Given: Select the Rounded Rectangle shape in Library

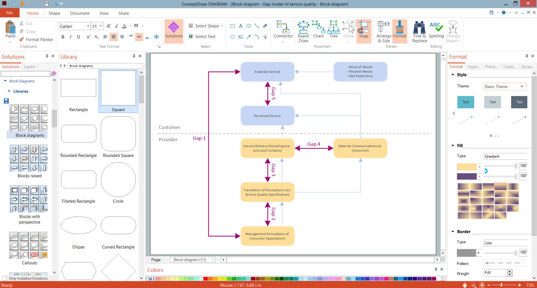Looking at the screenshot, I should pos(79,134).
